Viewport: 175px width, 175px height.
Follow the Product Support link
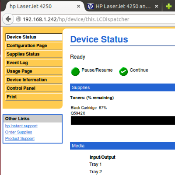pos(20,139)
